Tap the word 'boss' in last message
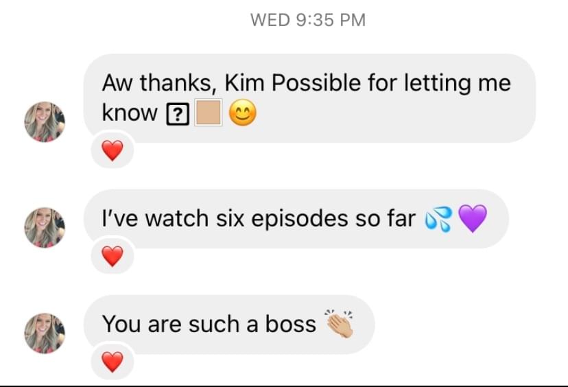 pos(291,324)
